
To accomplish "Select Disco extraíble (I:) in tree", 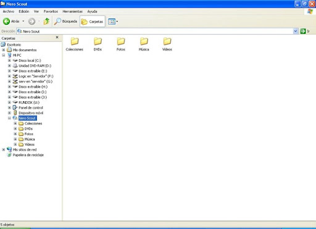I will pyautogui.click(x=33, y=92).
